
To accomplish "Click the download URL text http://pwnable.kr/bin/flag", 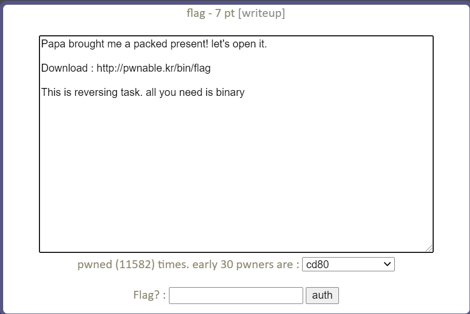I will 154,68.
